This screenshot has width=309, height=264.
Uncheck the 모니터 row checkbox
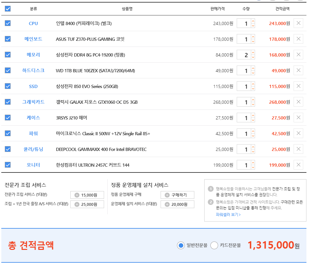pos(8,165)
